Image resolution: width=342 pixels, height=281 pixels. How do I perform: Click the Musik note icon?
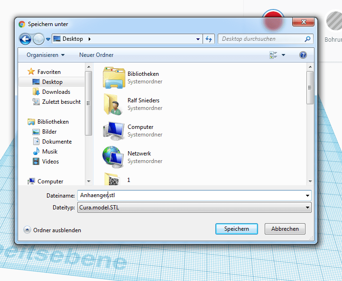coord(36,151)
